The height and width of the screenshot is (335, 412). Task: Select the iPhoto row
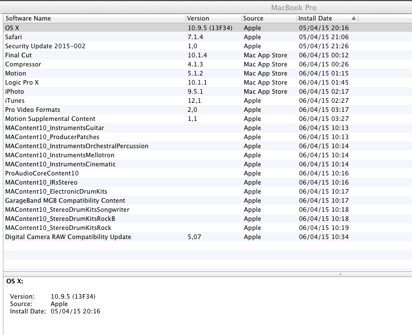click(x=208, y=91)
